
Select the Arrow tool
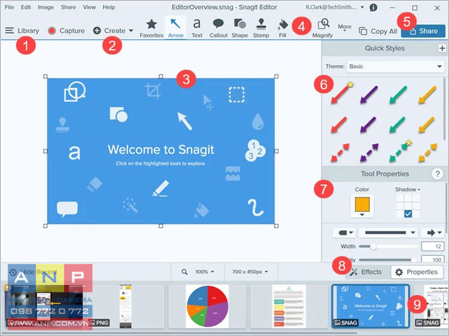tap(175, 28)
